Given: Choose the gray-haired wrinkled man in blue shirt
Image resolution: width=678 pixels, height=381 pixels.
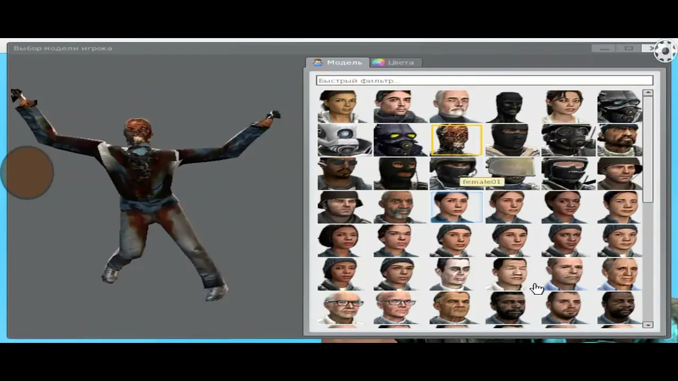Looking at the screenshot, I should pyautogui.click(x=620, y=274).
